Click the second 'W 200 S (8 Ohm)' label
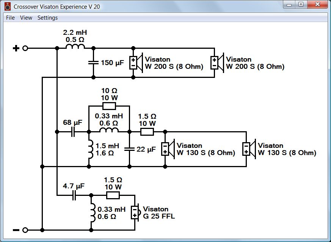The width and height of the screenshot is (331, 242). [x=255, y=67]
